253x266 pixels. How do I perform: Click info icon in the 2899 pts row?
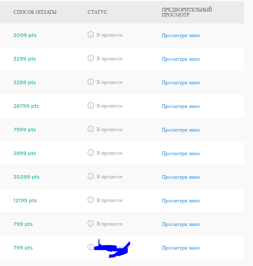pyautogui.click(x=91, y=153)
